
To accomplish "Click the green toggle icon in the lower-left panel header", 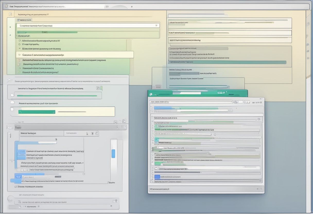I will [99, 88].
